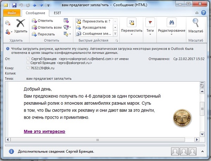This screenshot has width=211, height=161.
Task: Click horizontal scrollbar right arrow
Action: (x=197, y=140)
